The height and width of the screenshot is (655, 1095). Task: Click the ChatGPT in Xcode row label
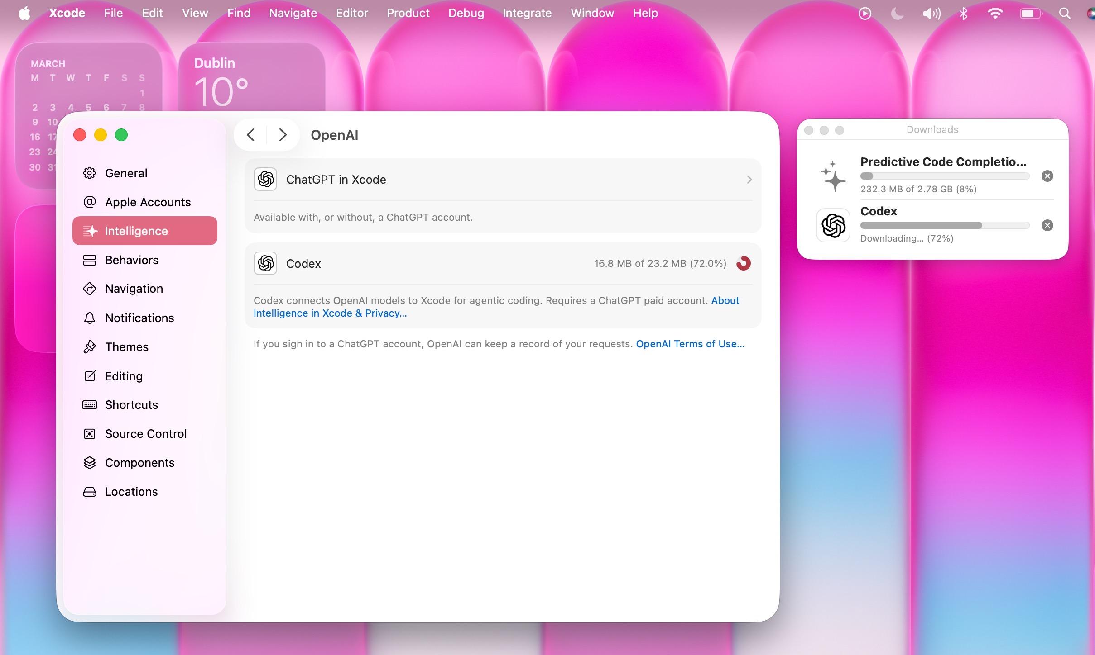click(x=336, y=180)
